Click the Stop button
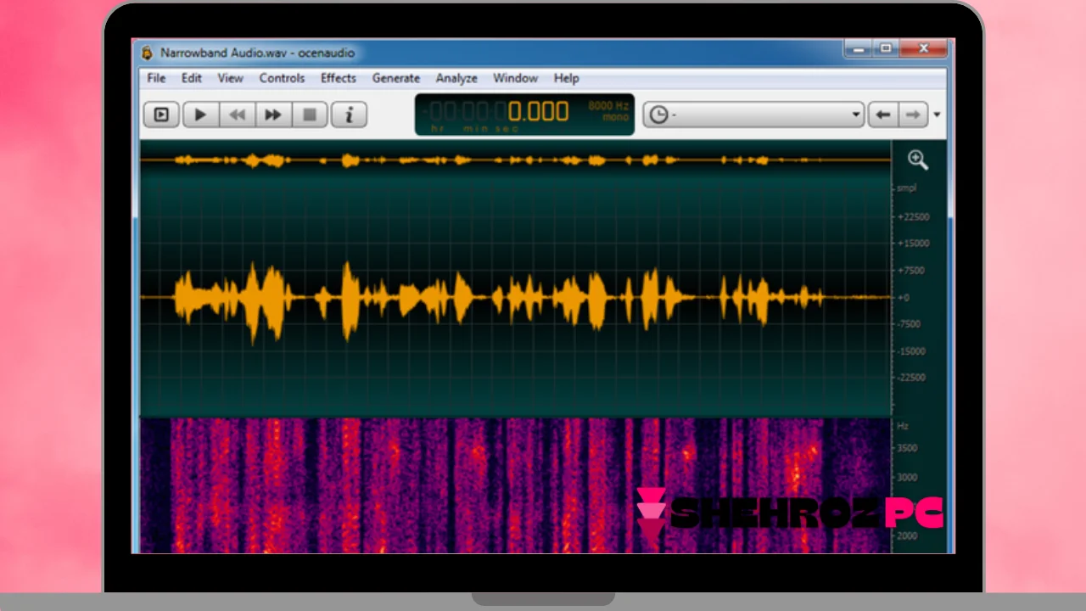1086x611 pixels. pos(310,115)
